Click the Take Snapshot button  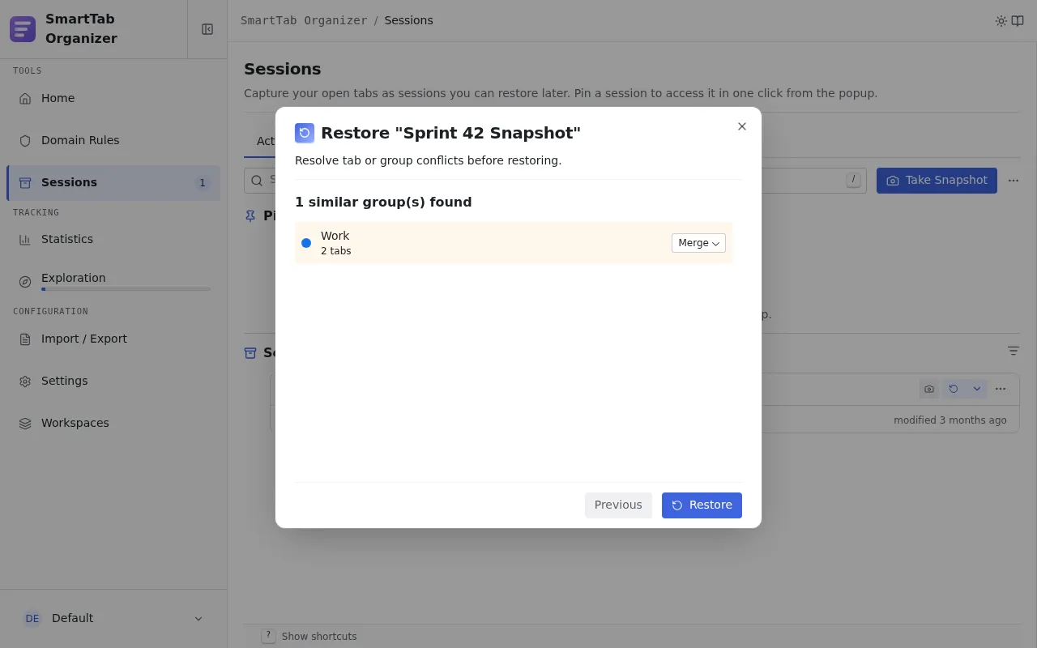[x=937, y=180]
